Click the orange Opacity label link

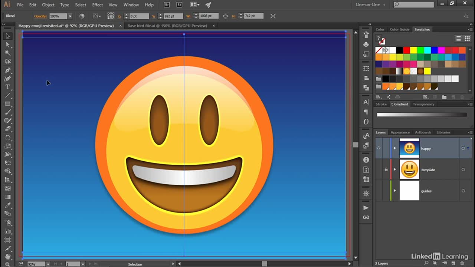click(40, 16)
